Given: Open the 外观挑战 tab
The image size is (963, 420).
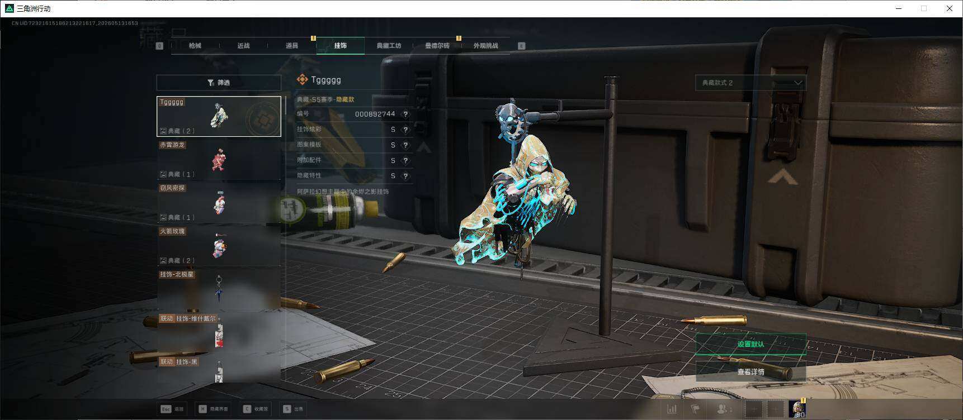Looking at the screenshot, I should coord(485,46).
